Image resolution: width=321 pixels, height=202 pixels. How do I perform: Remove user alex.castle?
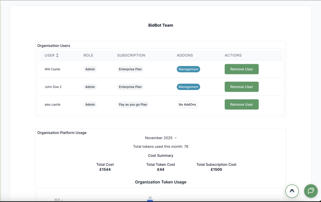[x=241, y=105]
